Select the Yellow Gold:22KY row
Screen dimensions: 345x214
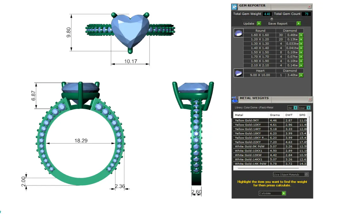270,142
